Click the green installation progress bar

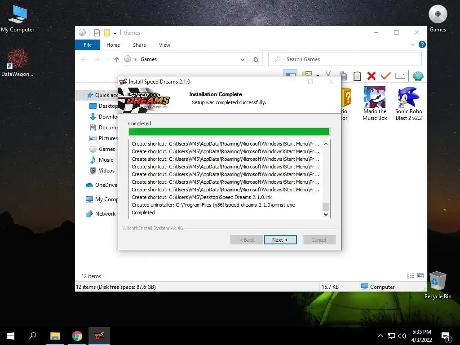click(229, 132)
